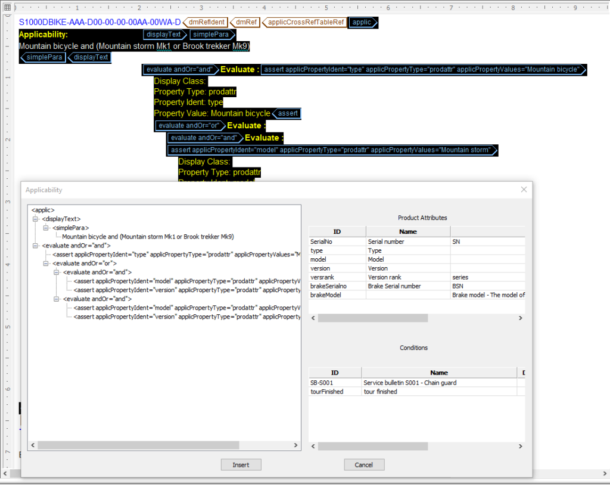610x486 pixels.
Task: Click the Cancel button
Action: pos(364,465)
